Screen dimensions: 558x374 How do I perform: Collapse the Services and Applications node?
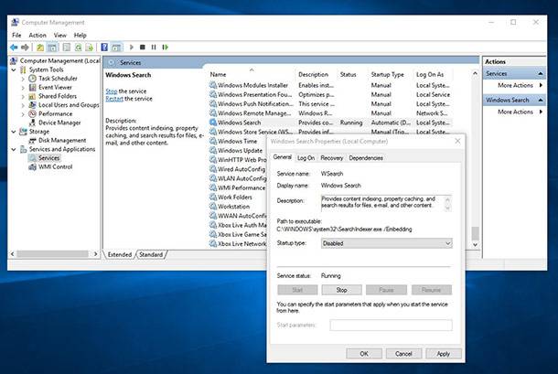point(14,149)
